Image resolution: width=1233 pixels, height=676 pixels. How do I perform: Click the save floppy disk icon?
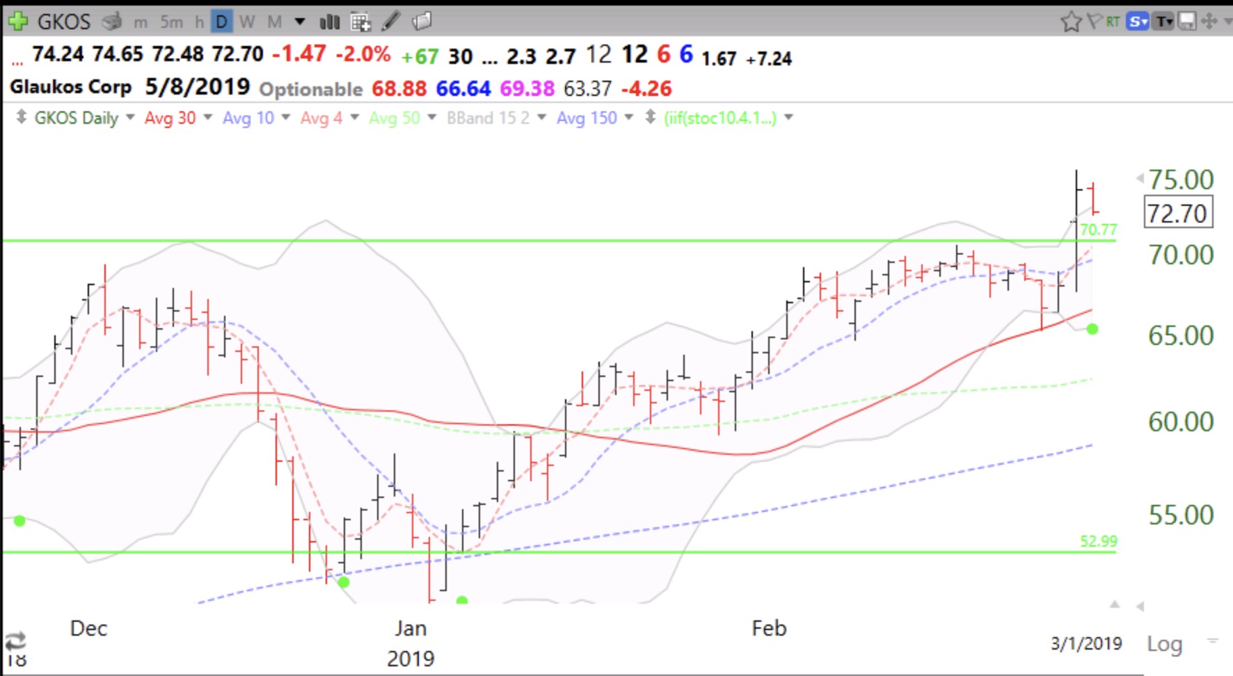[x=1187, y=22]
